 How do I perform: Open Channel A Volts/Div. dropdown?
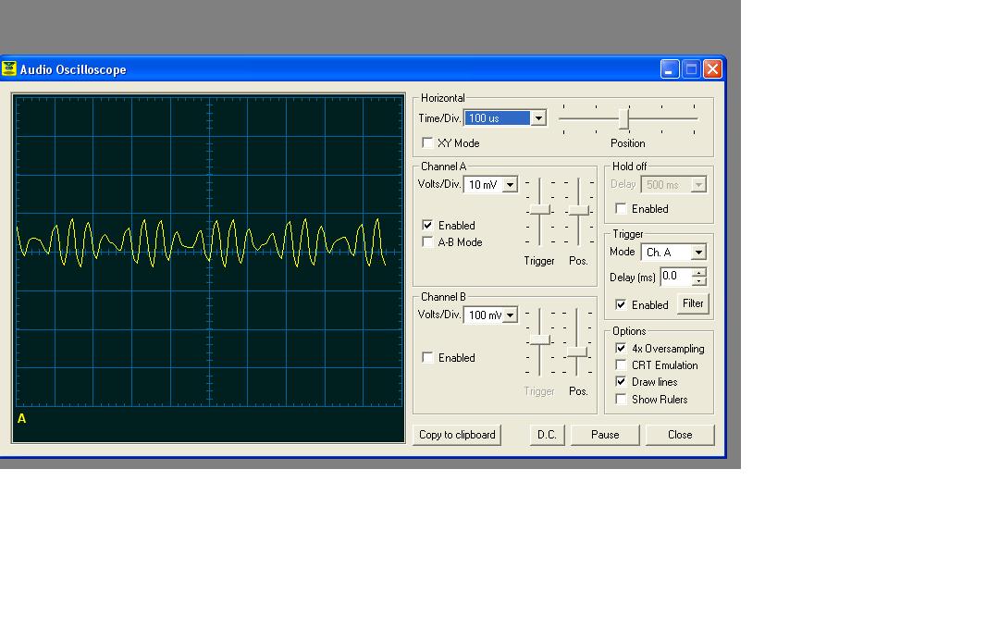coord(510,184)
